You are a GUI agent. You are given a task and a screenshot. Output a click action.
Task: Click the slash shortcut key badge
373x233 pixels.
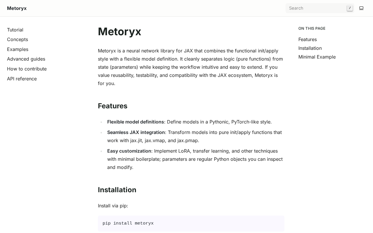[x=350, y=8]
